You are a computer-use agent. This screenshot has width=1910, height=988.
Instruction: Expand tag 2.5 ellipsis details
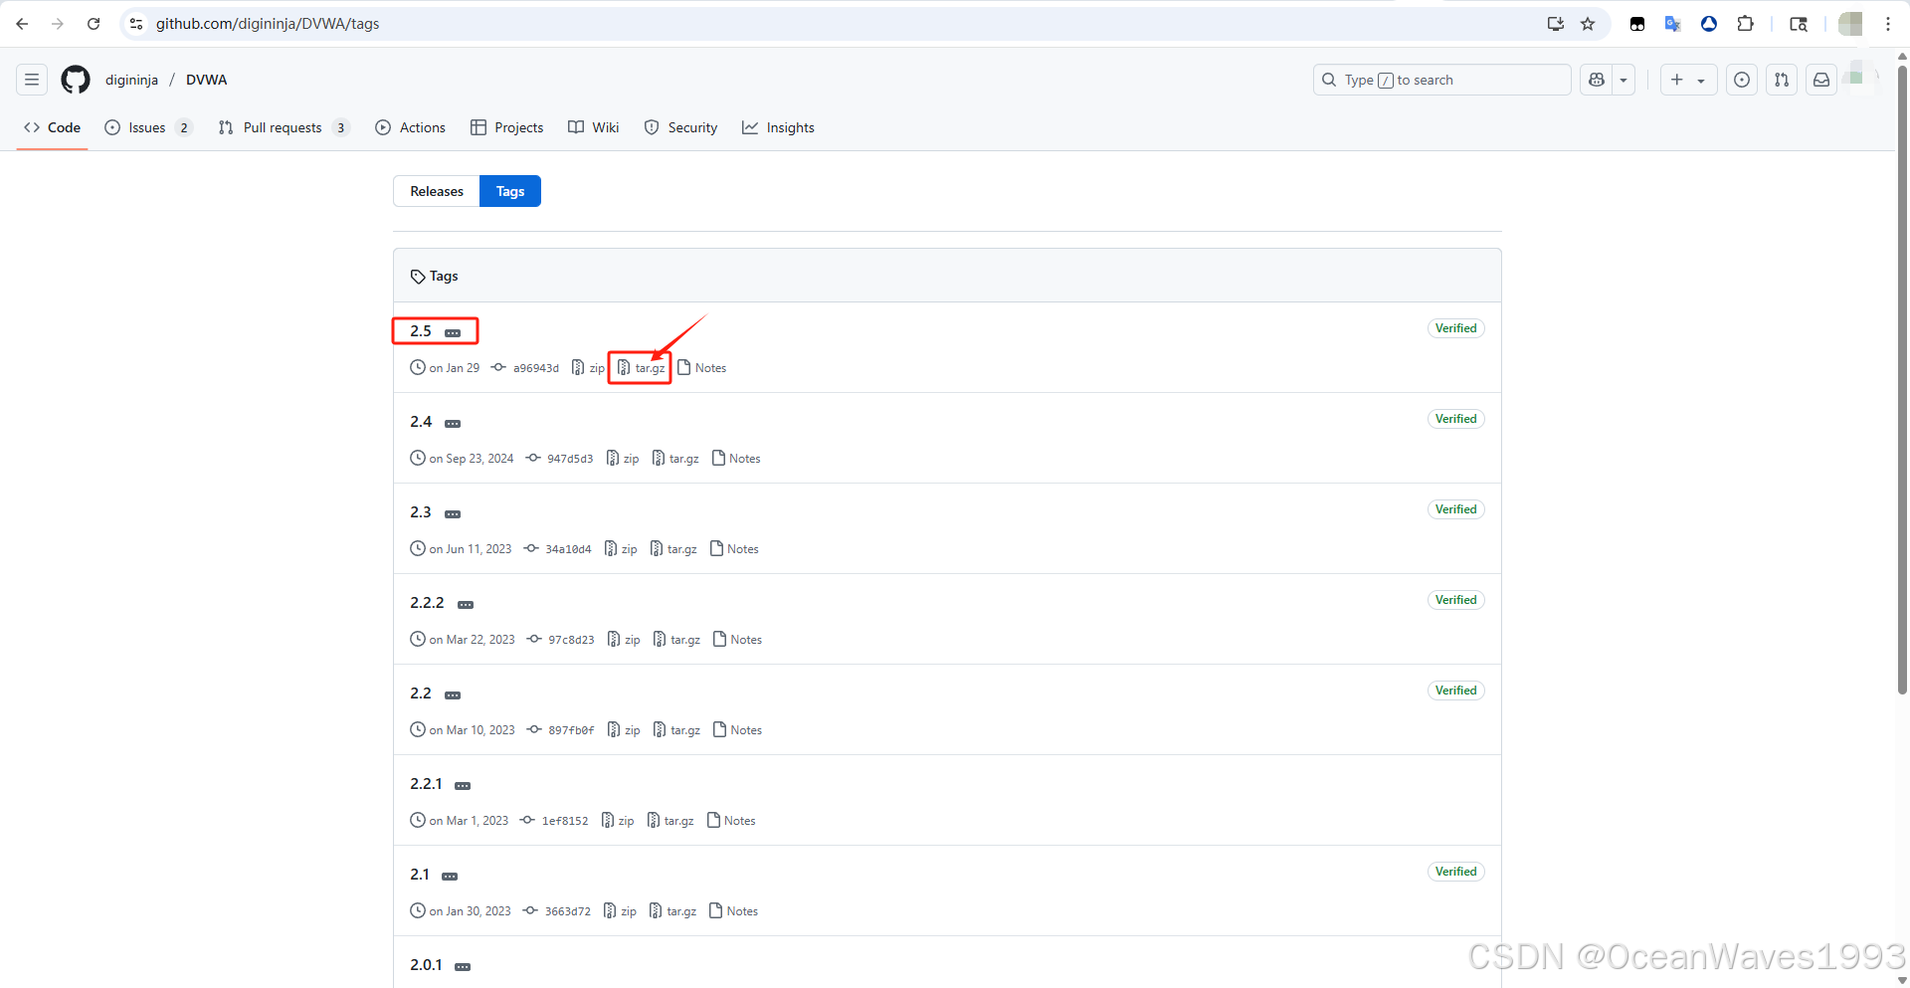click(453, 332)
